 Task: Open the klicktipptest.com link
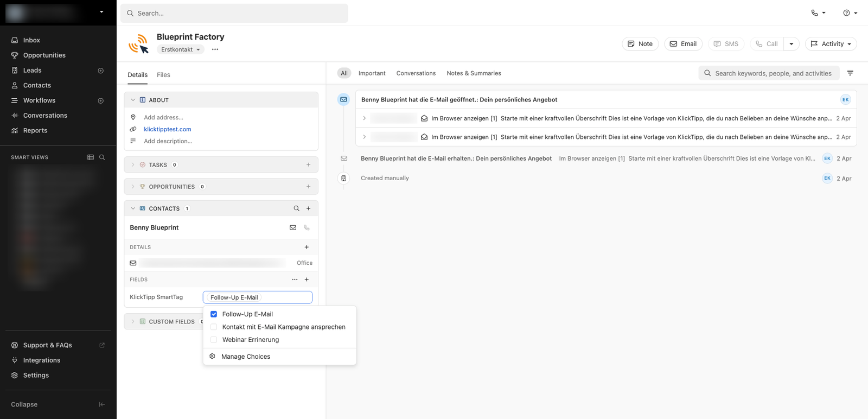tap(168, 129)
